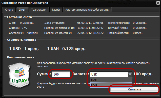Screen dimensions: 161x98
Task: Choose USD option in the currency list
Action: click(x=111, y=85)
